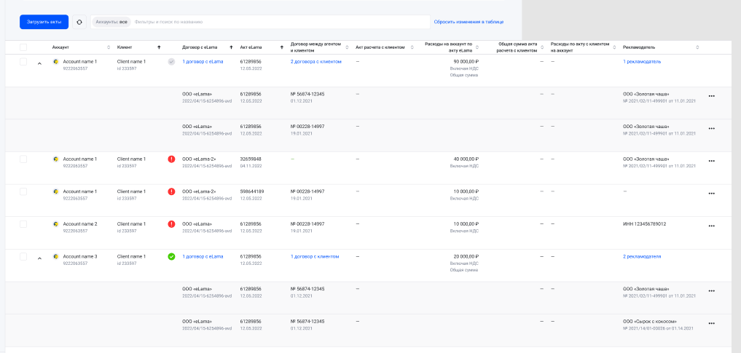This screenshot has height=353, width=741.
Task: Toggle the select-all checkbox in table header
Action: (23, 47)
